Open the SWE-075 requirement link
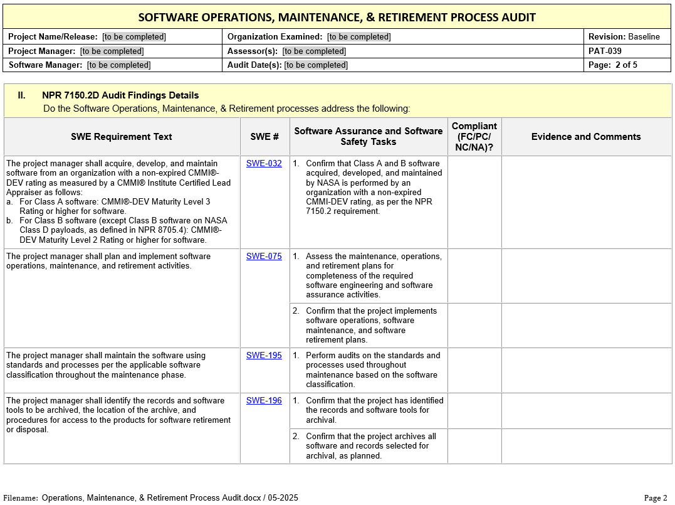The height and width of the screenshot is (505, 675). [x=264, y=257]
